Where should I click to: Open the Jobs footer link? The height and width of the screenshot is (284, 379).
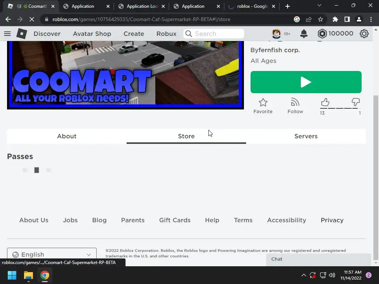pyautogui.click(x=70, y=220)
